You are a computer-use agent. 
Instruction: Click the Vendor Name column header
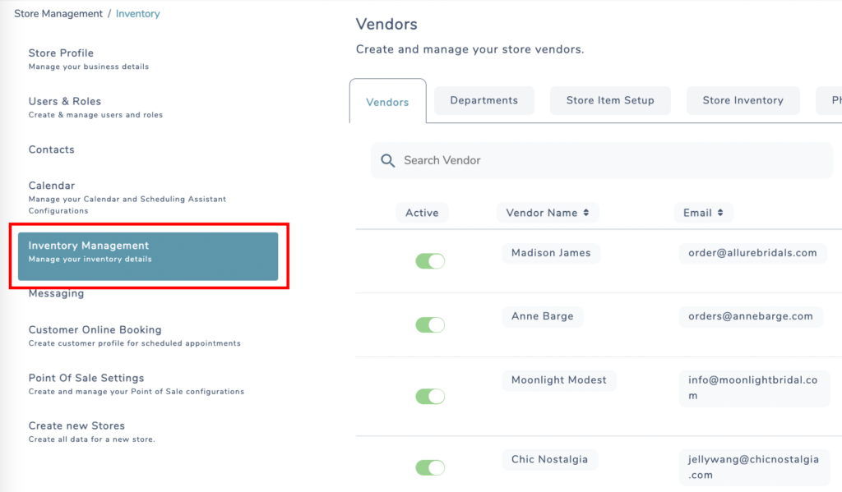click(547, 213)
